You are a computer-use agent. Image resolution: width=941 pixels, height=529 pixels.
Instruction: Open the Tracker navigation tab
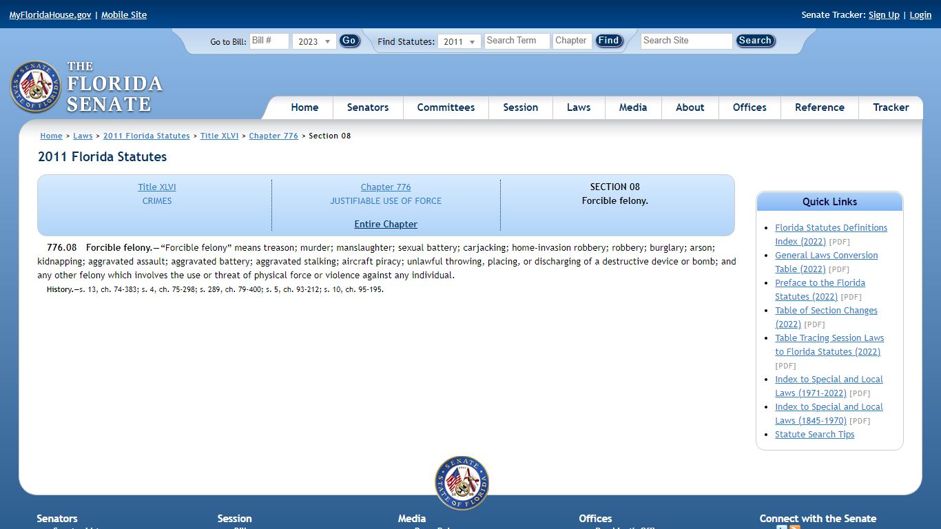pyautogui.click(x=891, y=107)
